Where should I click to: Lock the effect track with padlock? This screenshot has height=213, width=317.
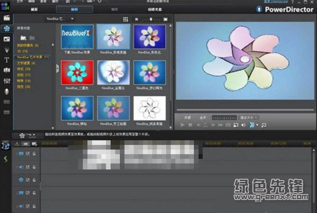(x=34, y=180)
